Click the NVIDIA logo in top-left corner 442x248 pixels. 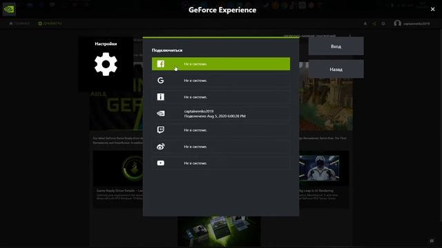click(9, 9)
